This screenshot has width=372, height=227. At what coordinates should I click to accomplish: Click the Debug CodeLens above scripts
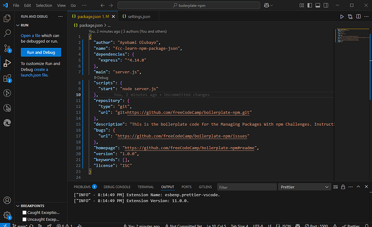click(101, 78)
